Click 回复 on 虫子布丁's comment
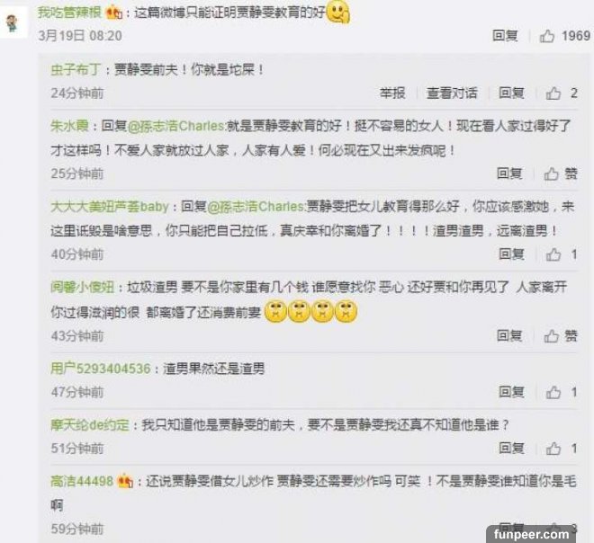594x543 pixels. coord(511,93)
